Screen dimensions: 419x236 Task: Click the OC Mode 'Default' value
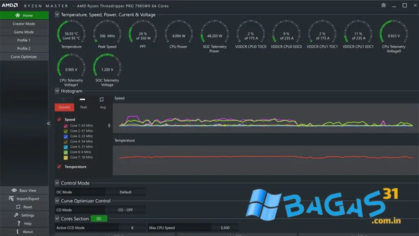click(x=125, y=192)
